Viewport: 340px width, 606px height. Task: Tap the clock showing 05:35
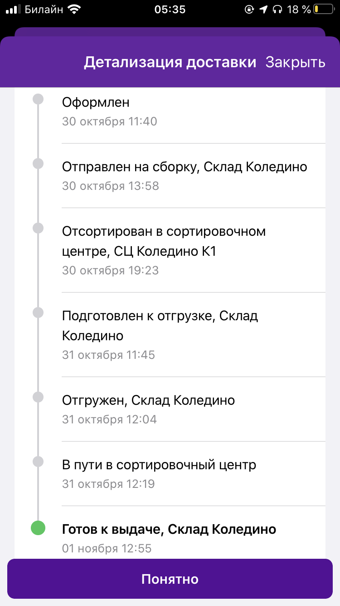pos(170,9)
